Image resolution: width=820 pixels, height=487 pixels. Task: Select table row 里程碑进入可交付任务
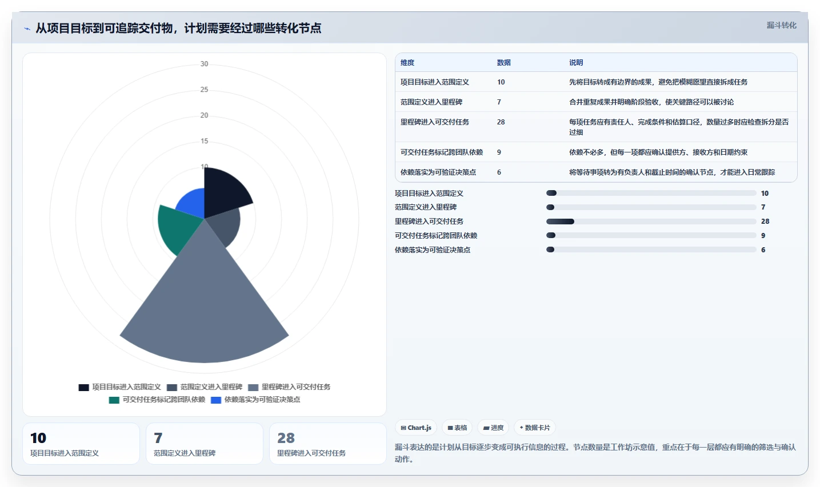click(x=596, y=127)
